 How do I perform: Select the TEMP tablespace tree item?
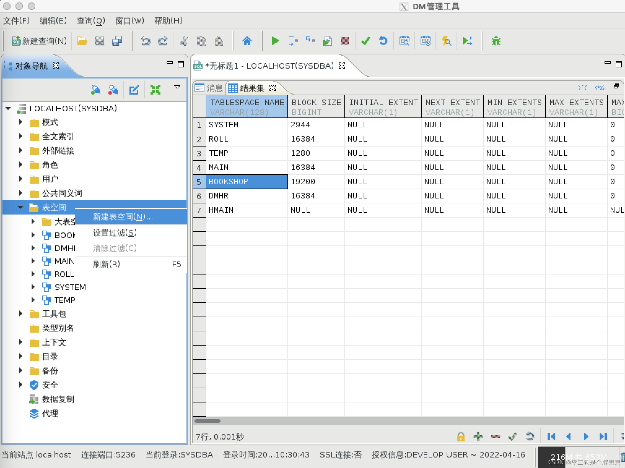tap(59, 300)
